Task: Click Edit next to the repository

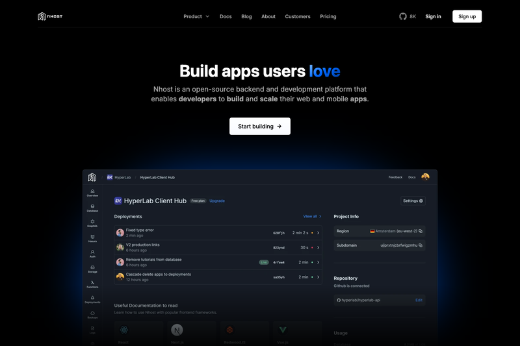Action: click(419, 301)
